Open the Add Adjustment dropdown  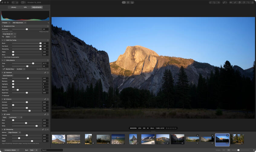coord(19,23)
